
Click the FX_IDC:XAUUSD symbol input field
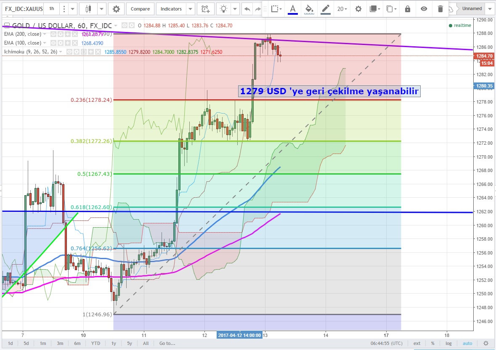click(23, 8)
